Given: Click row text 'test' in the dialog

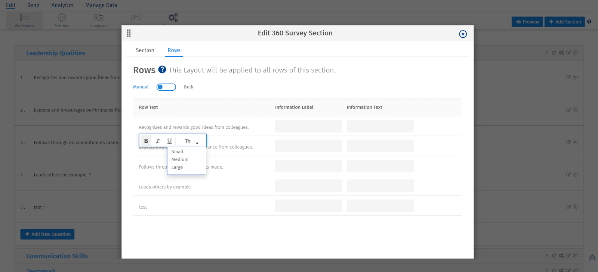Looking at the screenshot, I should [x=143, y=207].
